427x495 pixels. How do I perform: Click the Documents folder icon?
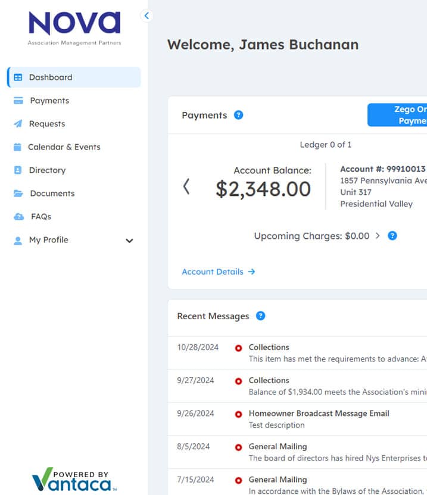tap(18, 194)
